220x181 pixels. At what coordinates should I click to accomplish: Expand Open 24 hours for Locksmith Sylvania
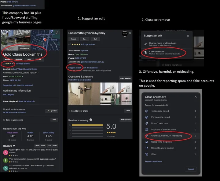(x=87, y=54)
